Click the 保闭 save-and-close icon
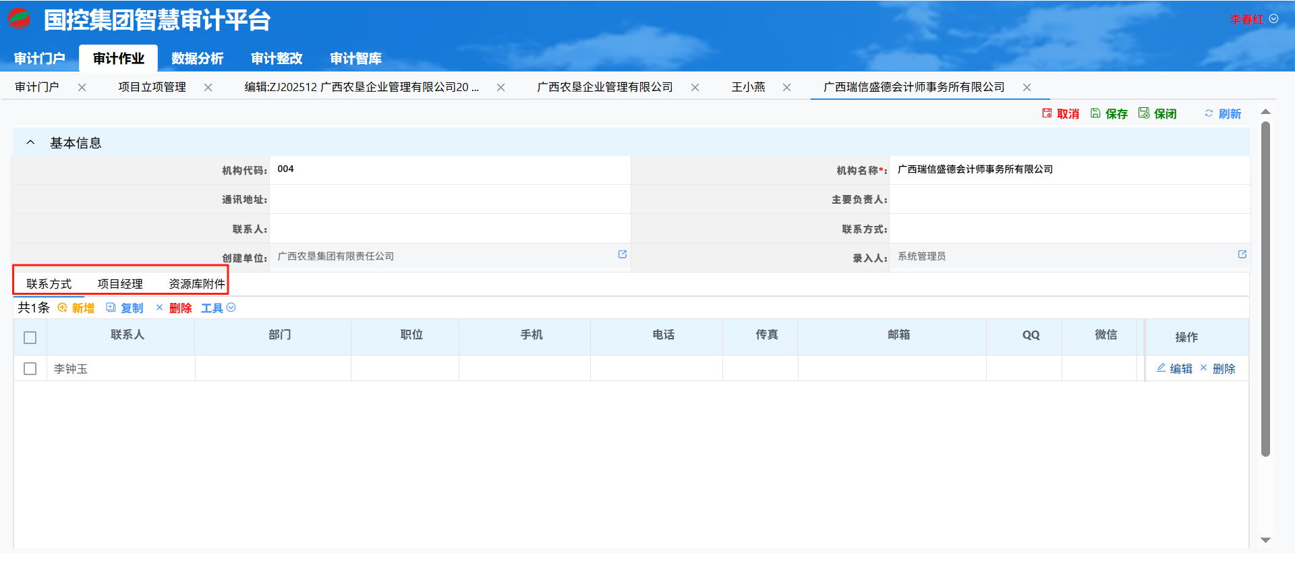 pyautogui.click(x=1157, y=114)
